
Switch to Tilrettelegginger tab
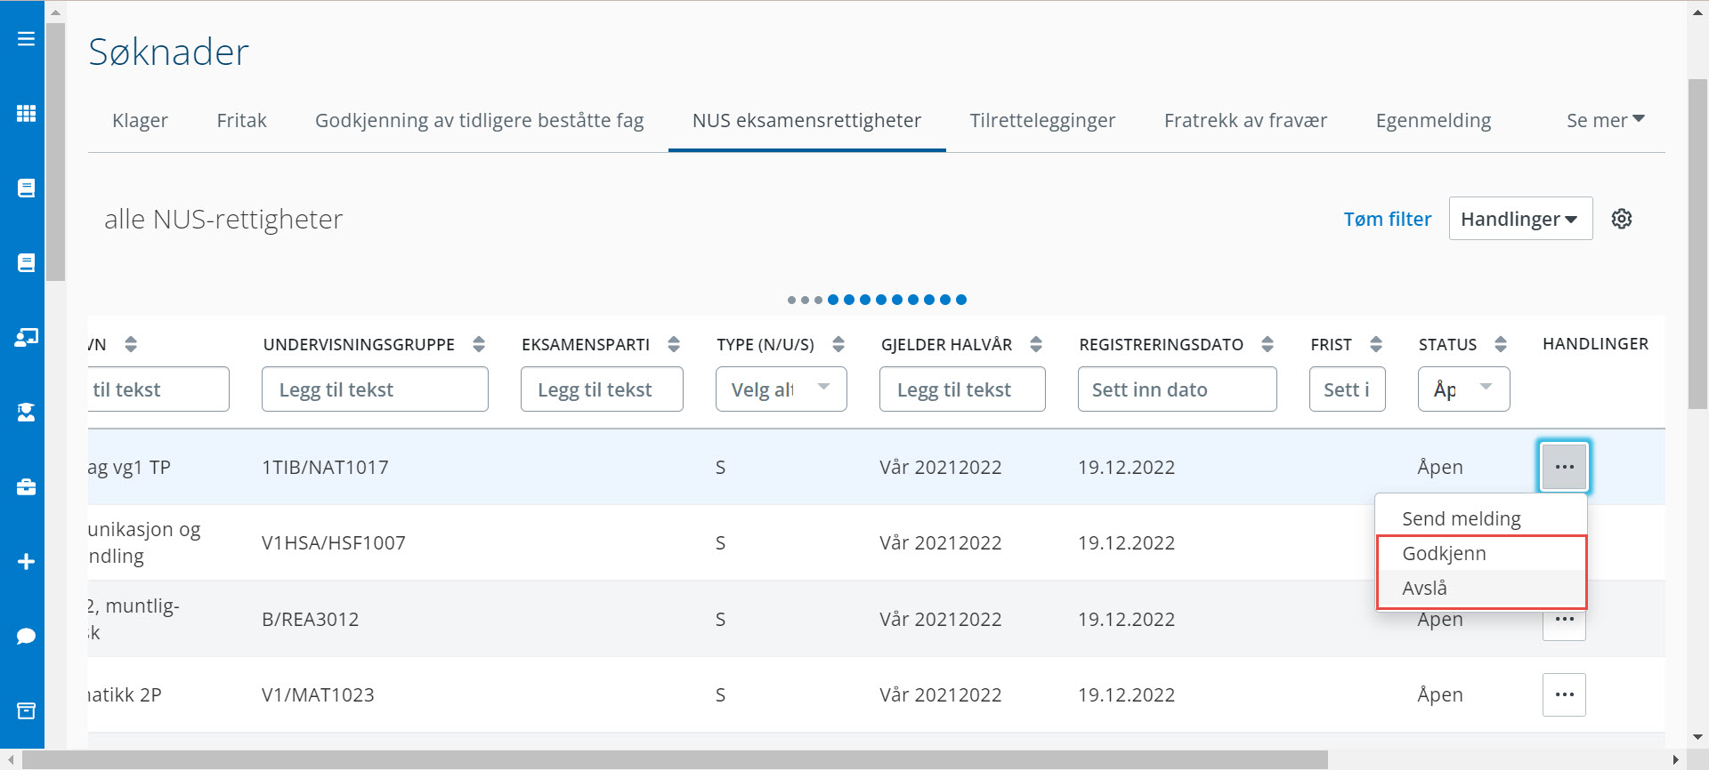click(x=1042, y=121)
